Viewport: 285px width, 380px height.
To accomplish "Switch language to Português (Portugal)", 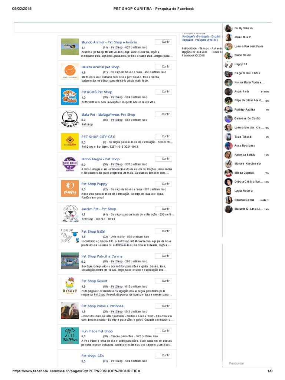I will tap(195, 37).
